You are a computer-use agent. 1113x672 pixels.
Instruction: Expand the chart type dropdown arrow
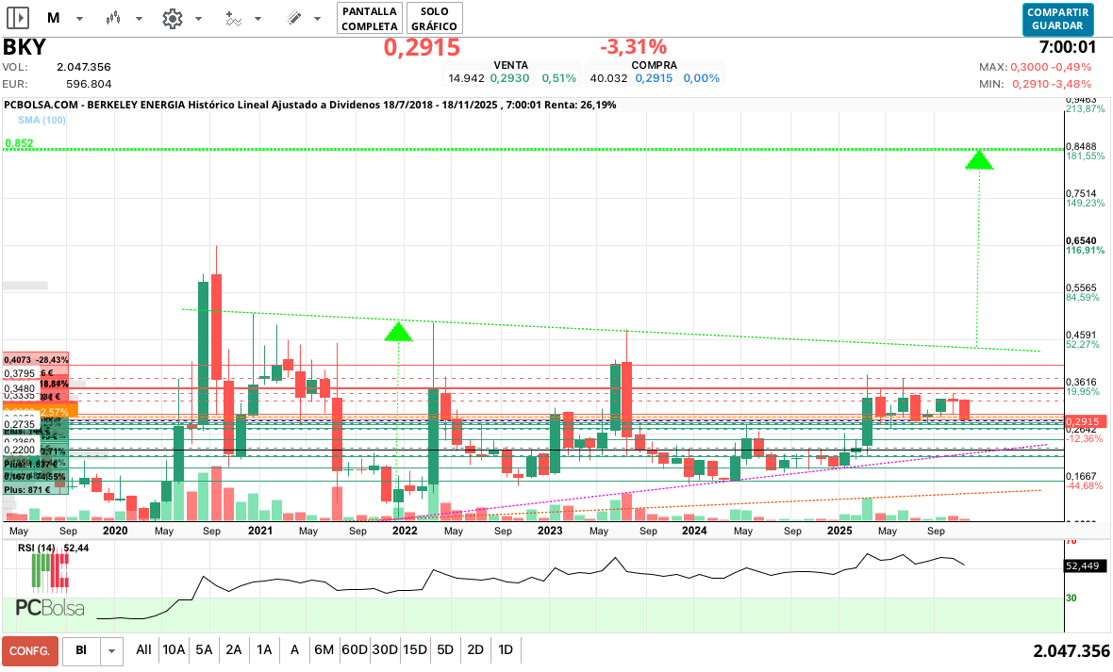coord(140,19)
